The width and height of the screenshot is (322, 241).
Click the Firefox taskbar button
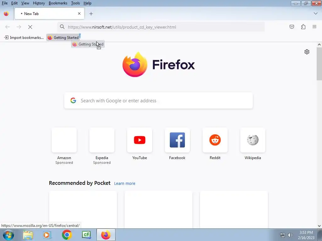point(106,235)
